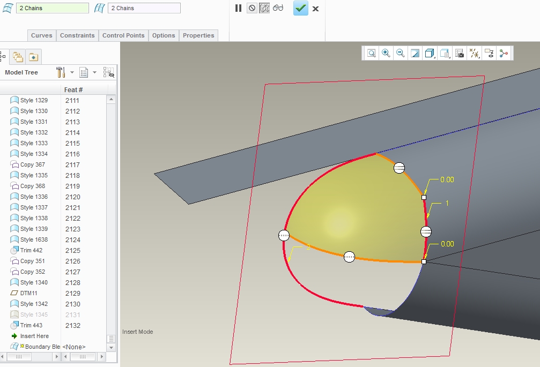This screenshot has height=367, width=540.
Task: Click the second direction curves collector icon
Action: (x=100, y=8)
